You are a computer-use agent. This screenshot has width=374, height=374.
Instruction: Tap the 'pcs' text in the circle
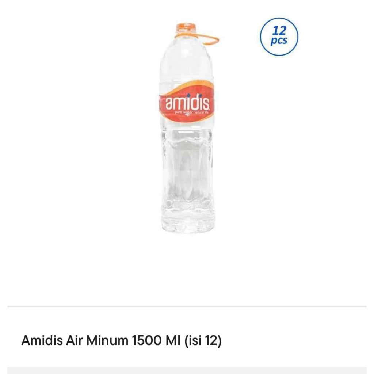click(x=279, y=41)
